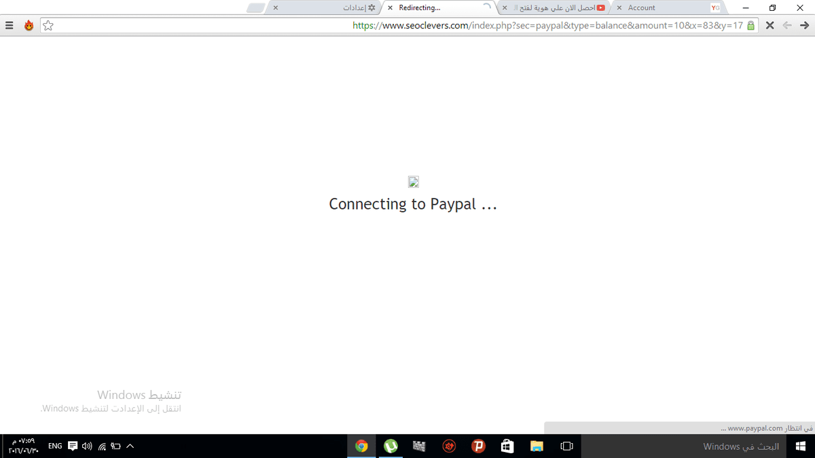Click the Chrome taskbar icon
Screen dimensions: 815x458
361,446
